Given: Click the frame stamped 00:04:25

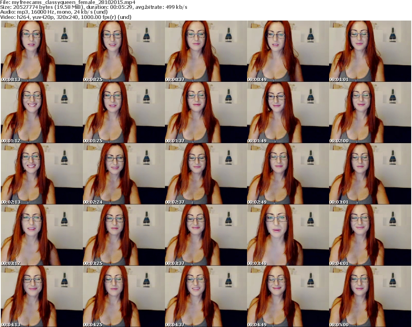Looking at the screenshot, I should 124,296.
